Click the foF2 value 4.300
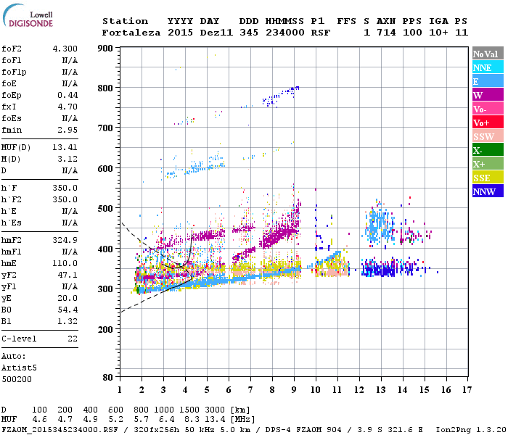 pyautogui.click(x=65, y=49)
